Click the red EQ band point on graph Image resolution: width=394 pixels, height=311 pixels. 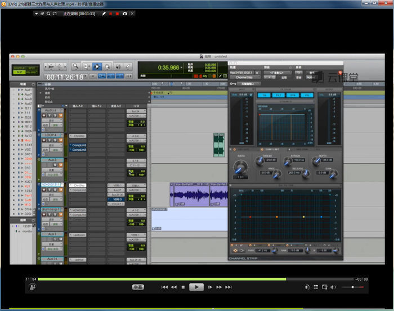click(250, 217)
